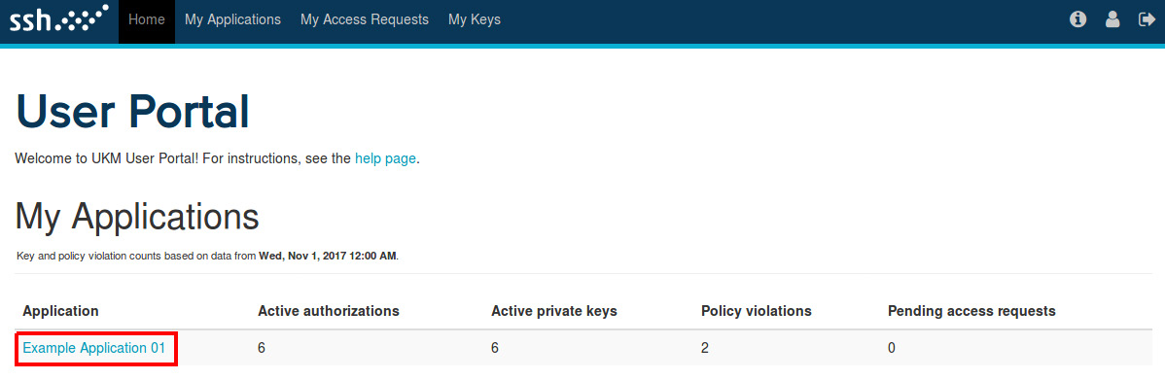Go to Home tab
Screen dimensions: 1165x380
click(x=147, y=20)
